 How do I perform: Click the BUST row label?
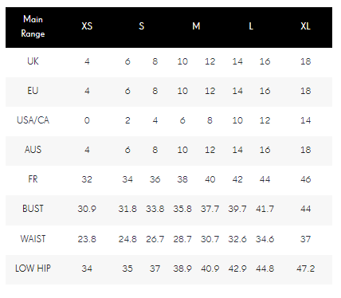coord(33,209)
